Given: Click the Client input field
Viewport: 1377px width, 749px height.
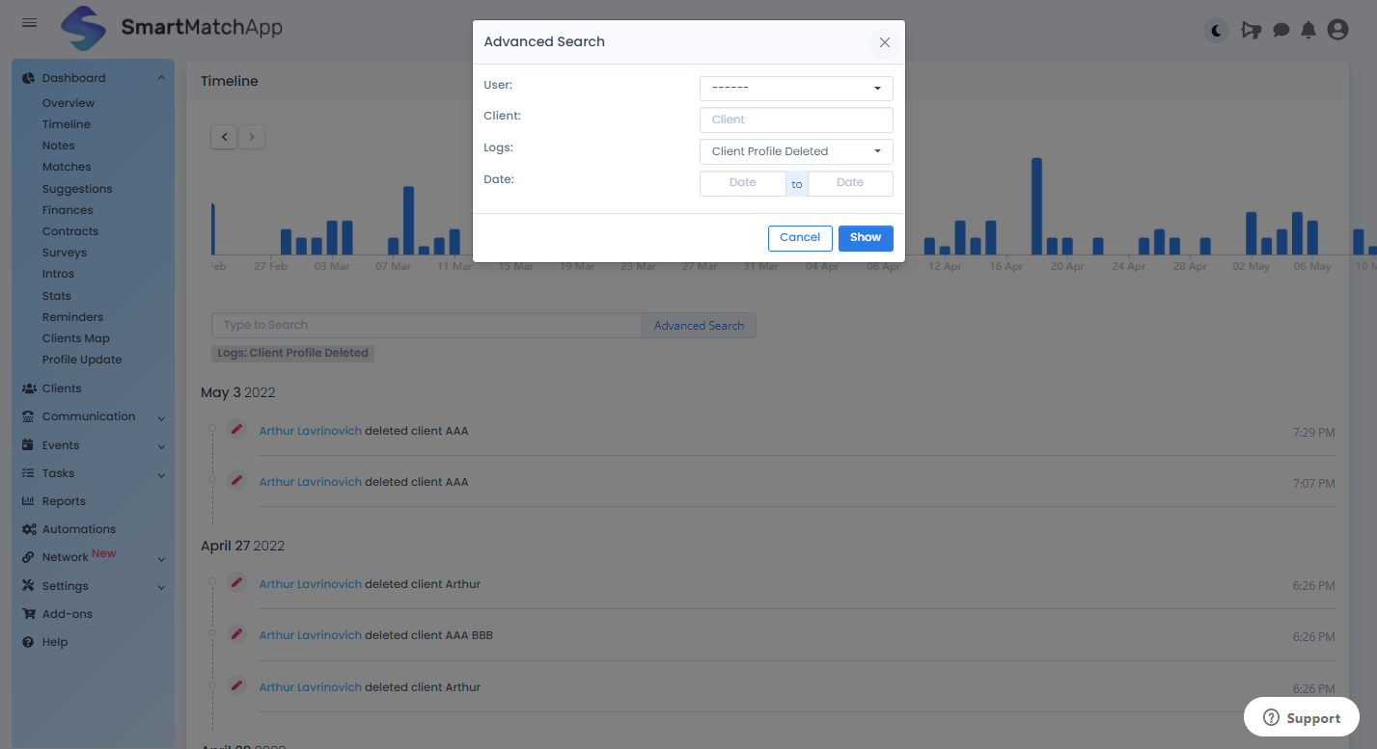Looking at the screenshot, I should click(x=795, y=120).
